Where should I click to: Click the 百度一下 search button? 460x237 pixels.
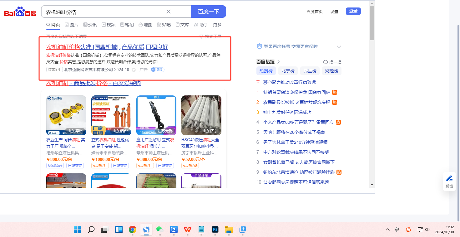pyautogui.click(x=208, y=12)
